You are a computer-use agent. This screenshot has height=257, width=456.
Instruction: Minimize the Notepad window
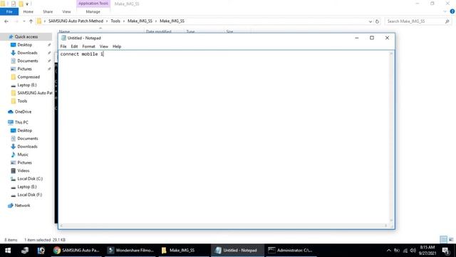(x=357, y=38)
